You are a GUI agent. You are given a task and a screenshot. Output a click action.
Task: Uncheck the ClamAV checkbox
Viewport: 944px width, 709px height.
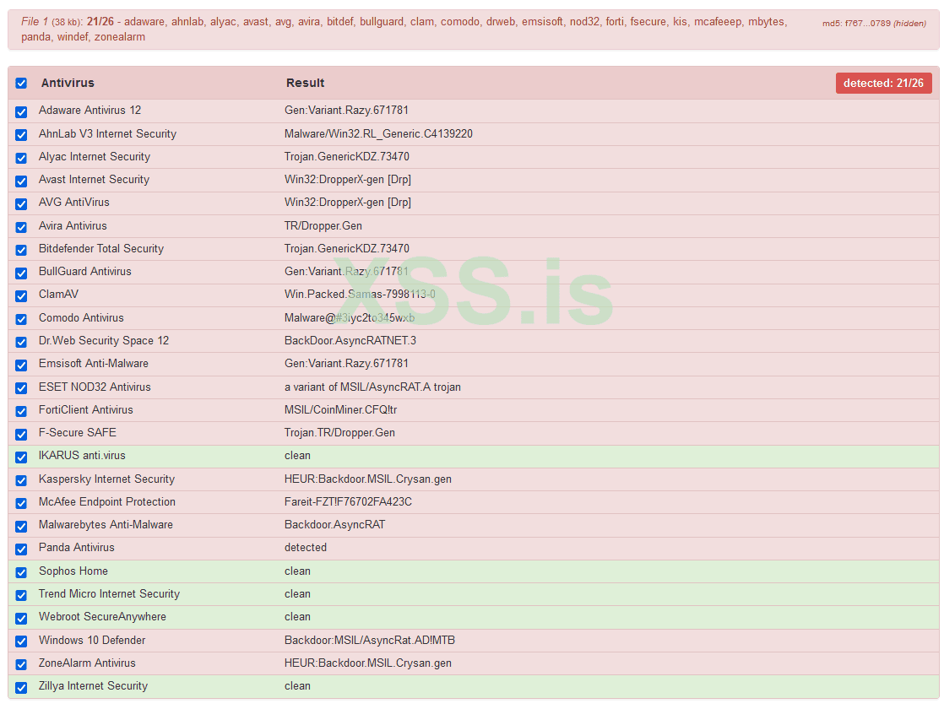pyautogui.click(x=21, y=296)
